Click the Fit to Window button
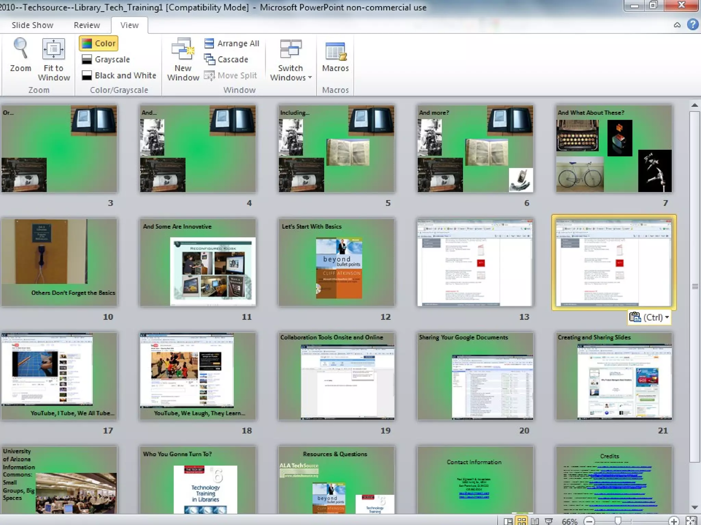 (53, 59)
